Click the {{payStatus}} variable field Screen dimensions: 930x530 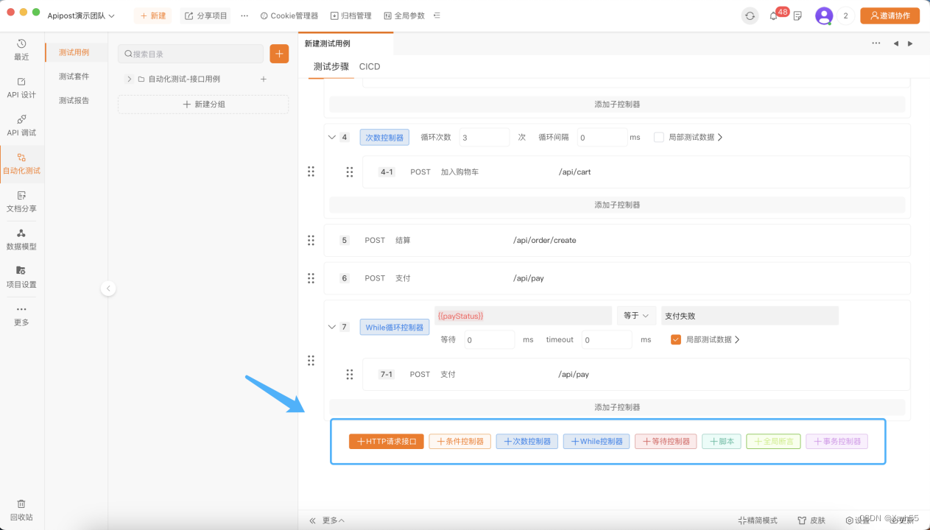click(x=524, y=316)
